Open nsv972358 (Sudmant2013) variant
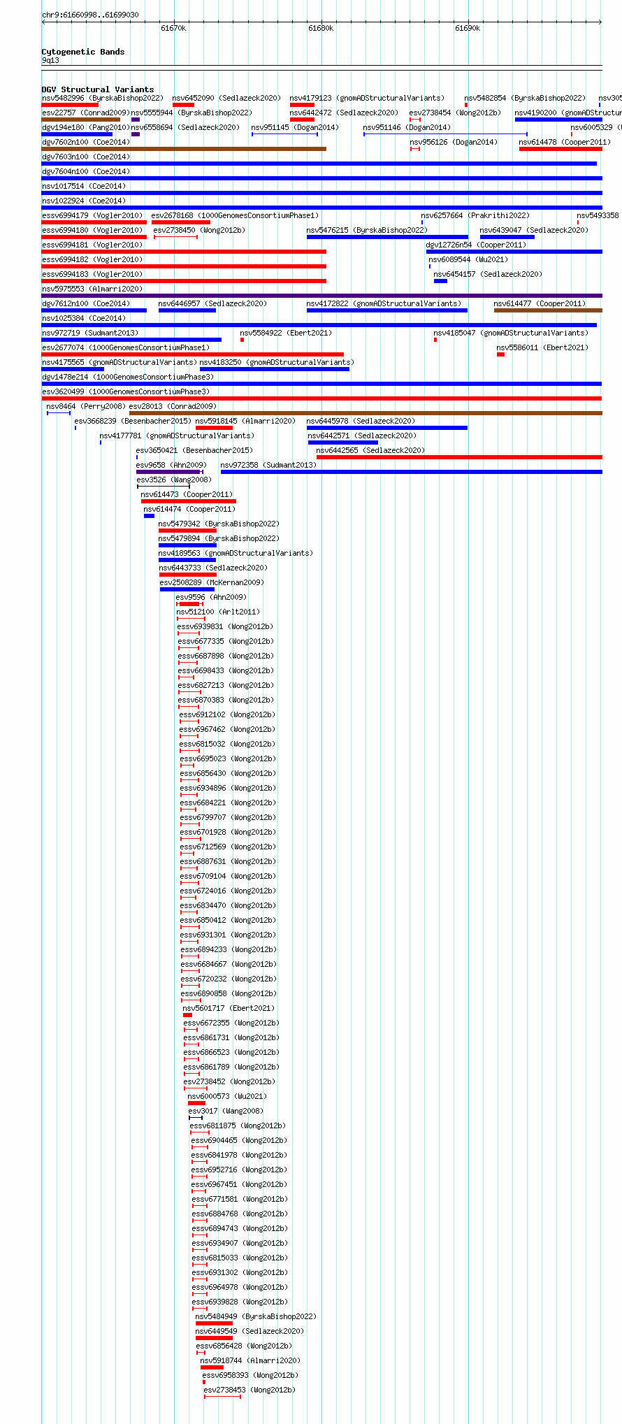Image resolution: width=622 pixels, height=1424 pixels. point(268,466)
